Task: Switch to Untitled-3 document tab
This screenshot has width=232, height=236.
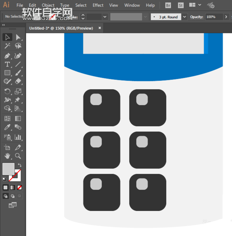Action: click(61, 28)
